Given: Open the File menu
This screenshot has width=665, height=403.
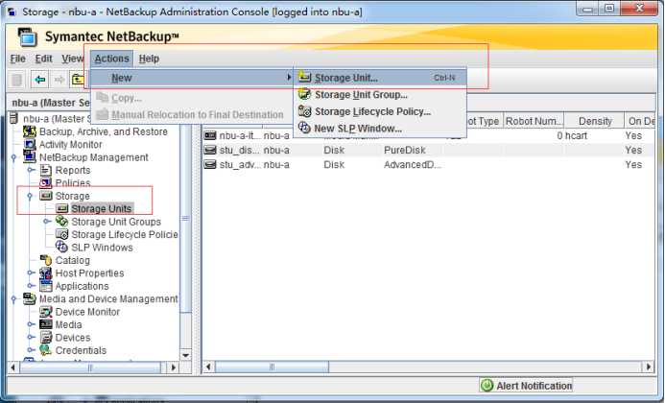Looking at the screenshot, I should (x=18, y=59).
